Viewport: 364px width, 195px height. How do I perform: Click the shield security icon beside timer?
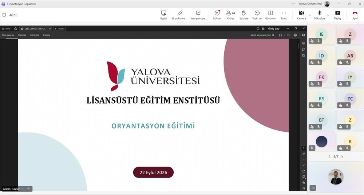click(4, 15)
